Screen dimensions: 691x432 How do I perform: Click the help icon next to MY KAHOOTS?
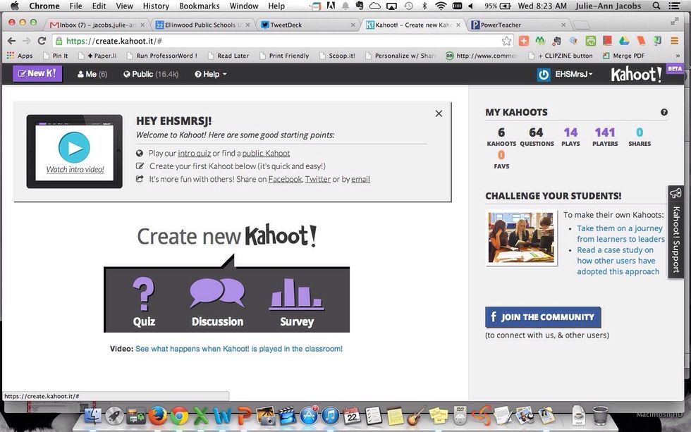664,112
